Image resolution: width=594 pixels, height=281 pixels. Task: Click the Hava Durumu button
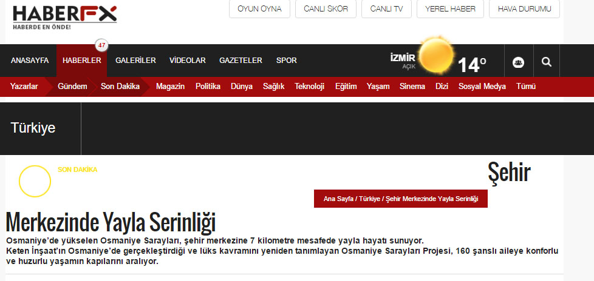coord(524,9)
